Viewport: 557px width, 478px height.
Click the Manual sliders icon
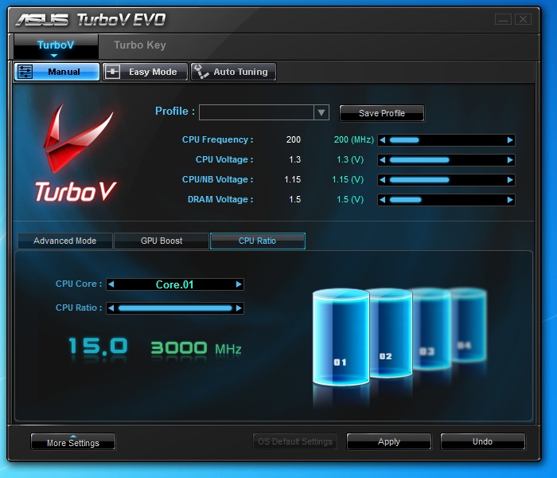click(25, 72)
